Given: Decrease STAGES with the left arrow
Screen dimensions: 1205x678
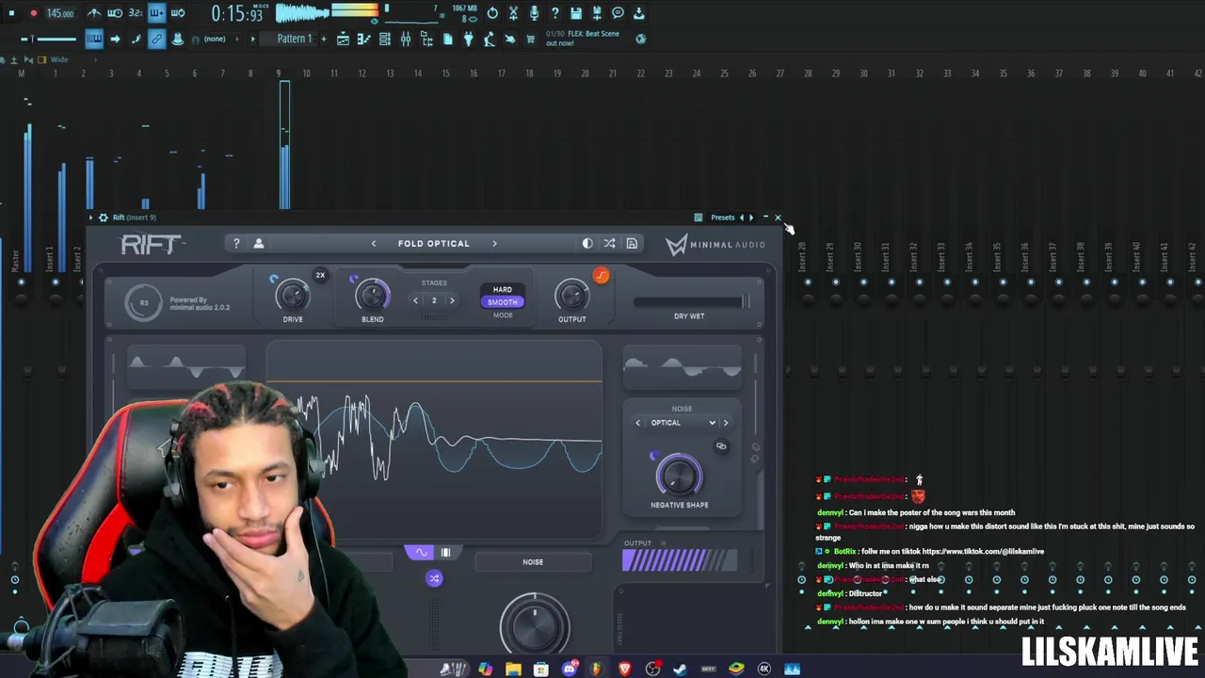Looking at the screenshot, I should click(x=416, y=300).
